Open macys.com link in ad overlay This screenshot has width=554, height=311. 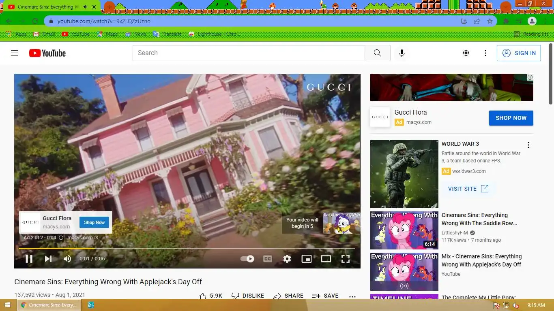click(x=82, y=238)
